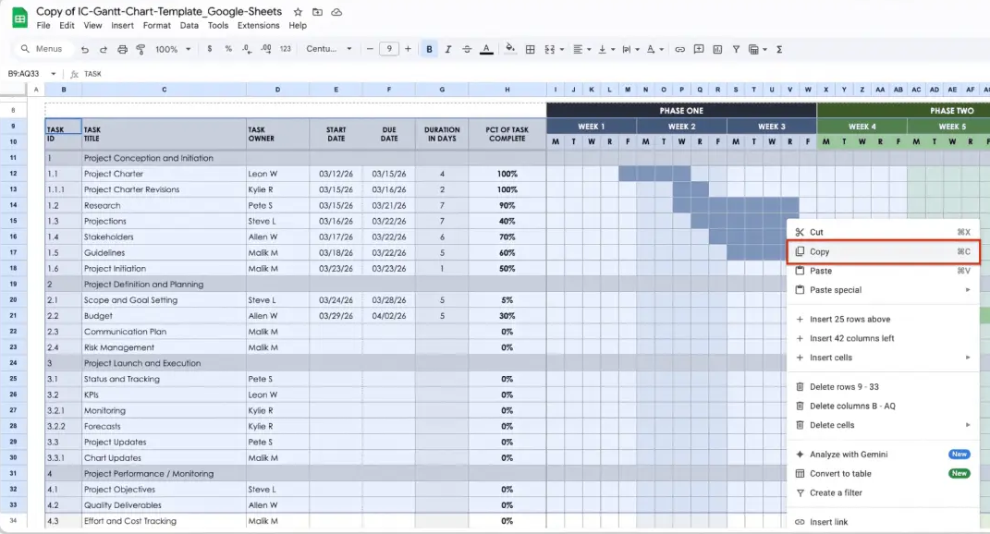Print the spreadsheet

(x=121, y=48)
